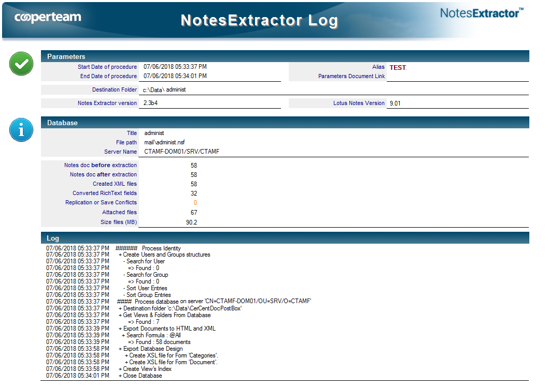This screenshot has height=388, width=548.
Task: Click the Size files (MB) value 90.2
Action: (x=191, y=222)
